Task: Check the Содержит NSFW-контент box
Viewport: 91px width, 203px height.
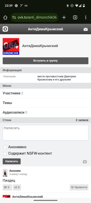Action: 5,154
